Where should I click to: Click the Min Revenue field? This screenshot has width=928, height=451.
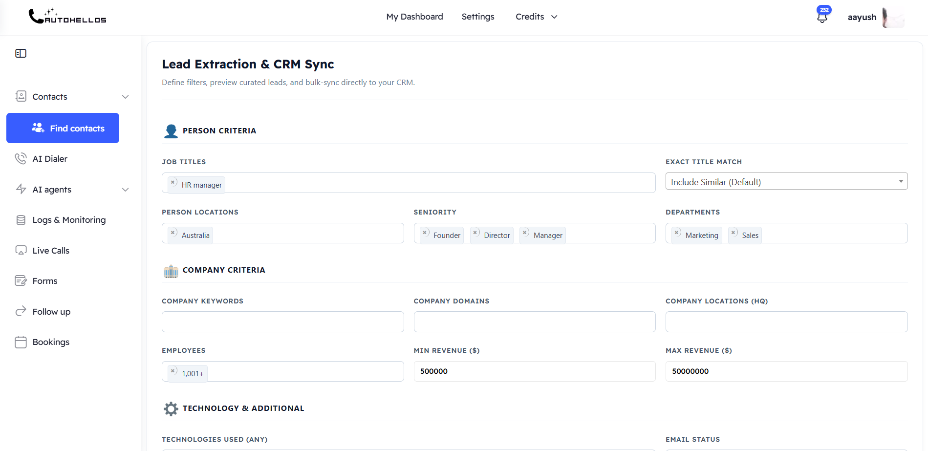pos(535,371)
